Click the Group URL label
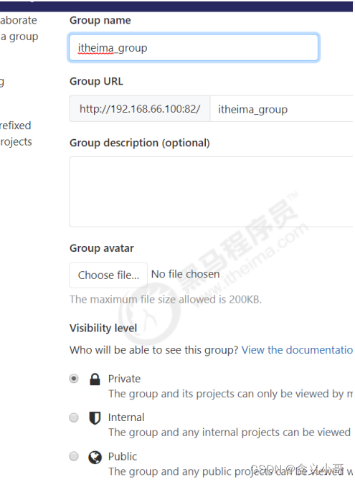 click(96, 82)
